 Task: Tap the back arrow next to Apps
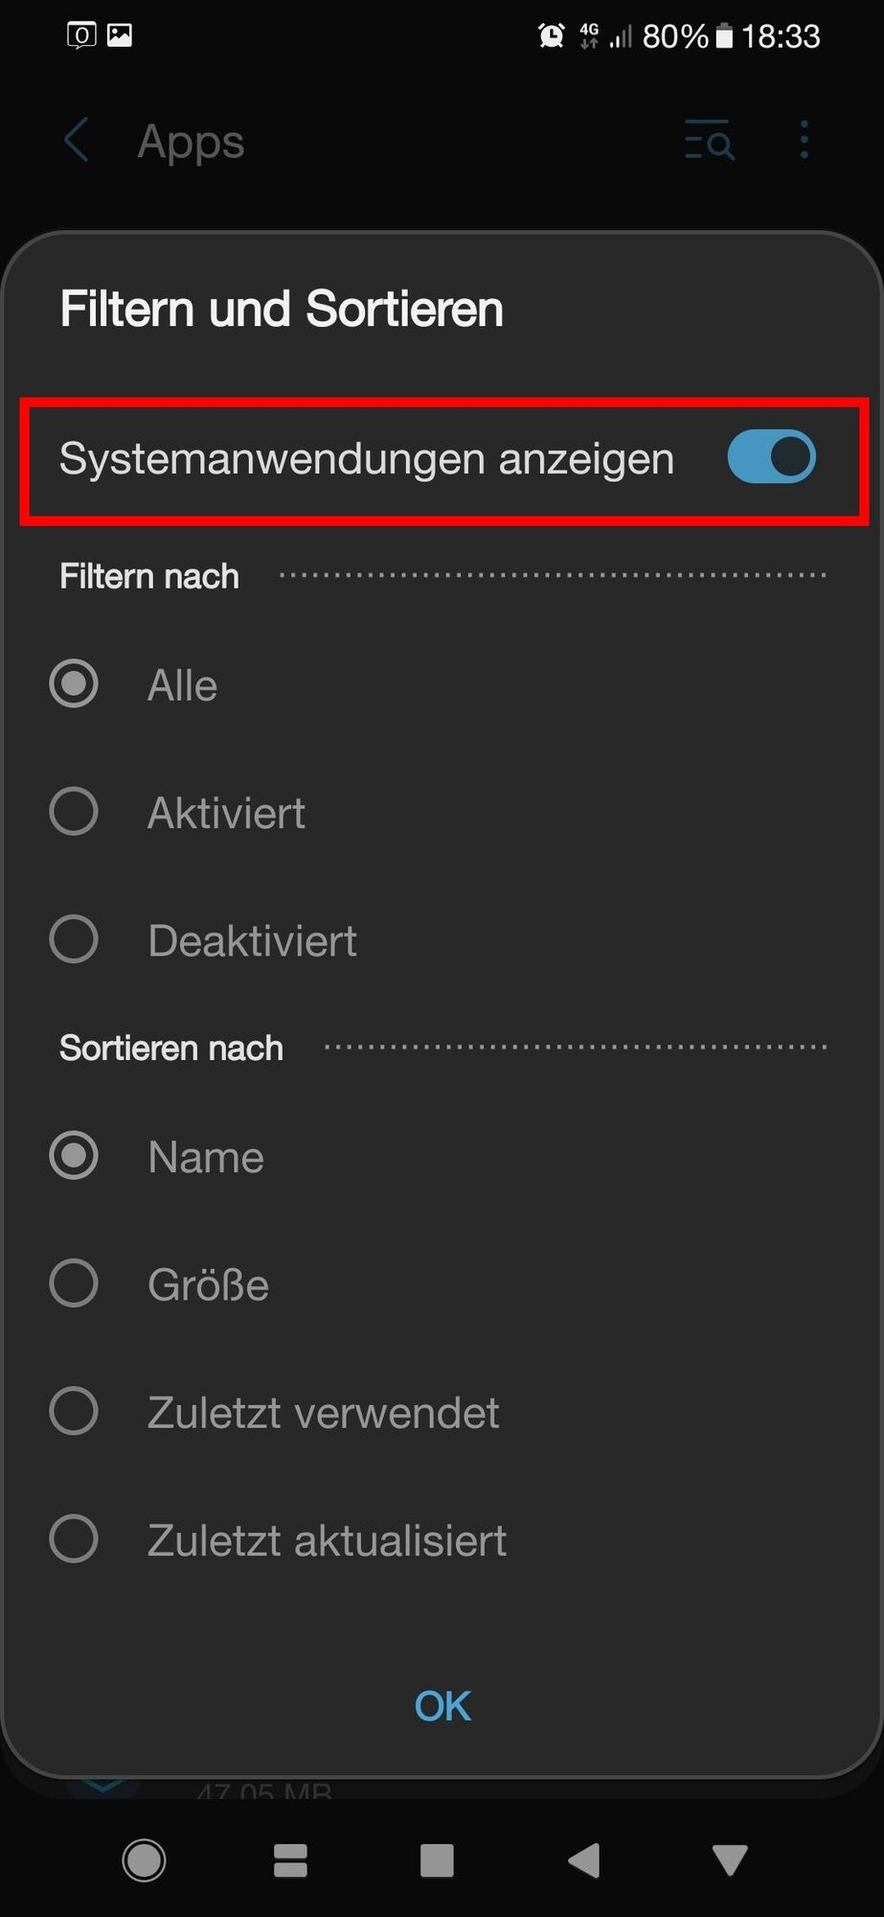77,141
